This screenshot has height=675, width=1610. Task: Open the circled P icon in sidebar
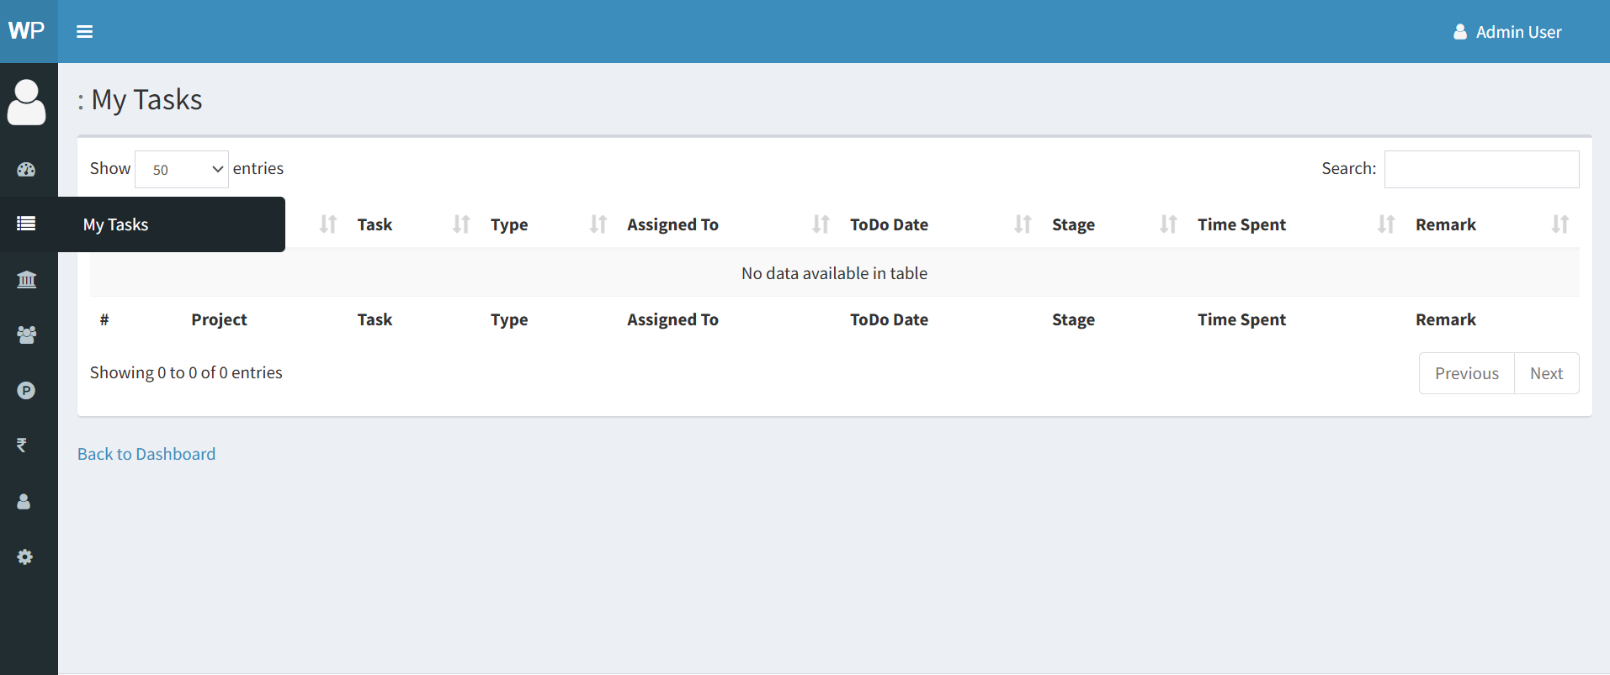coord(26,390)
